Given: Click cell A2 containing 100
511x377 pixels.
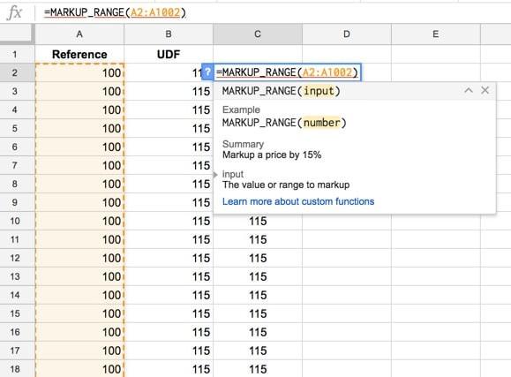Looking at the screenshot, I should pos(79,72).
